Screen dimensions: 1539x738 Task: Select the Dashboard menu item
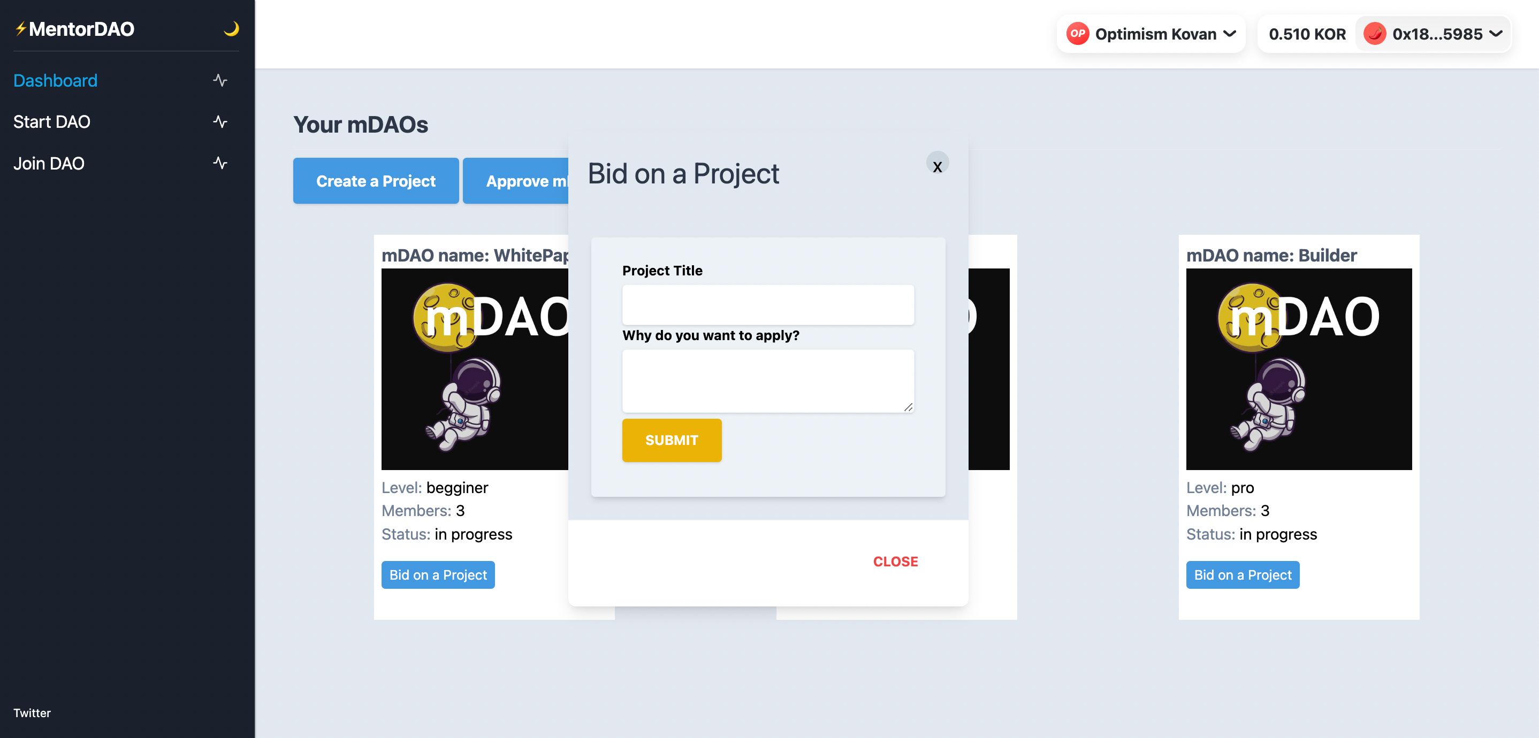tap(55, 80)
